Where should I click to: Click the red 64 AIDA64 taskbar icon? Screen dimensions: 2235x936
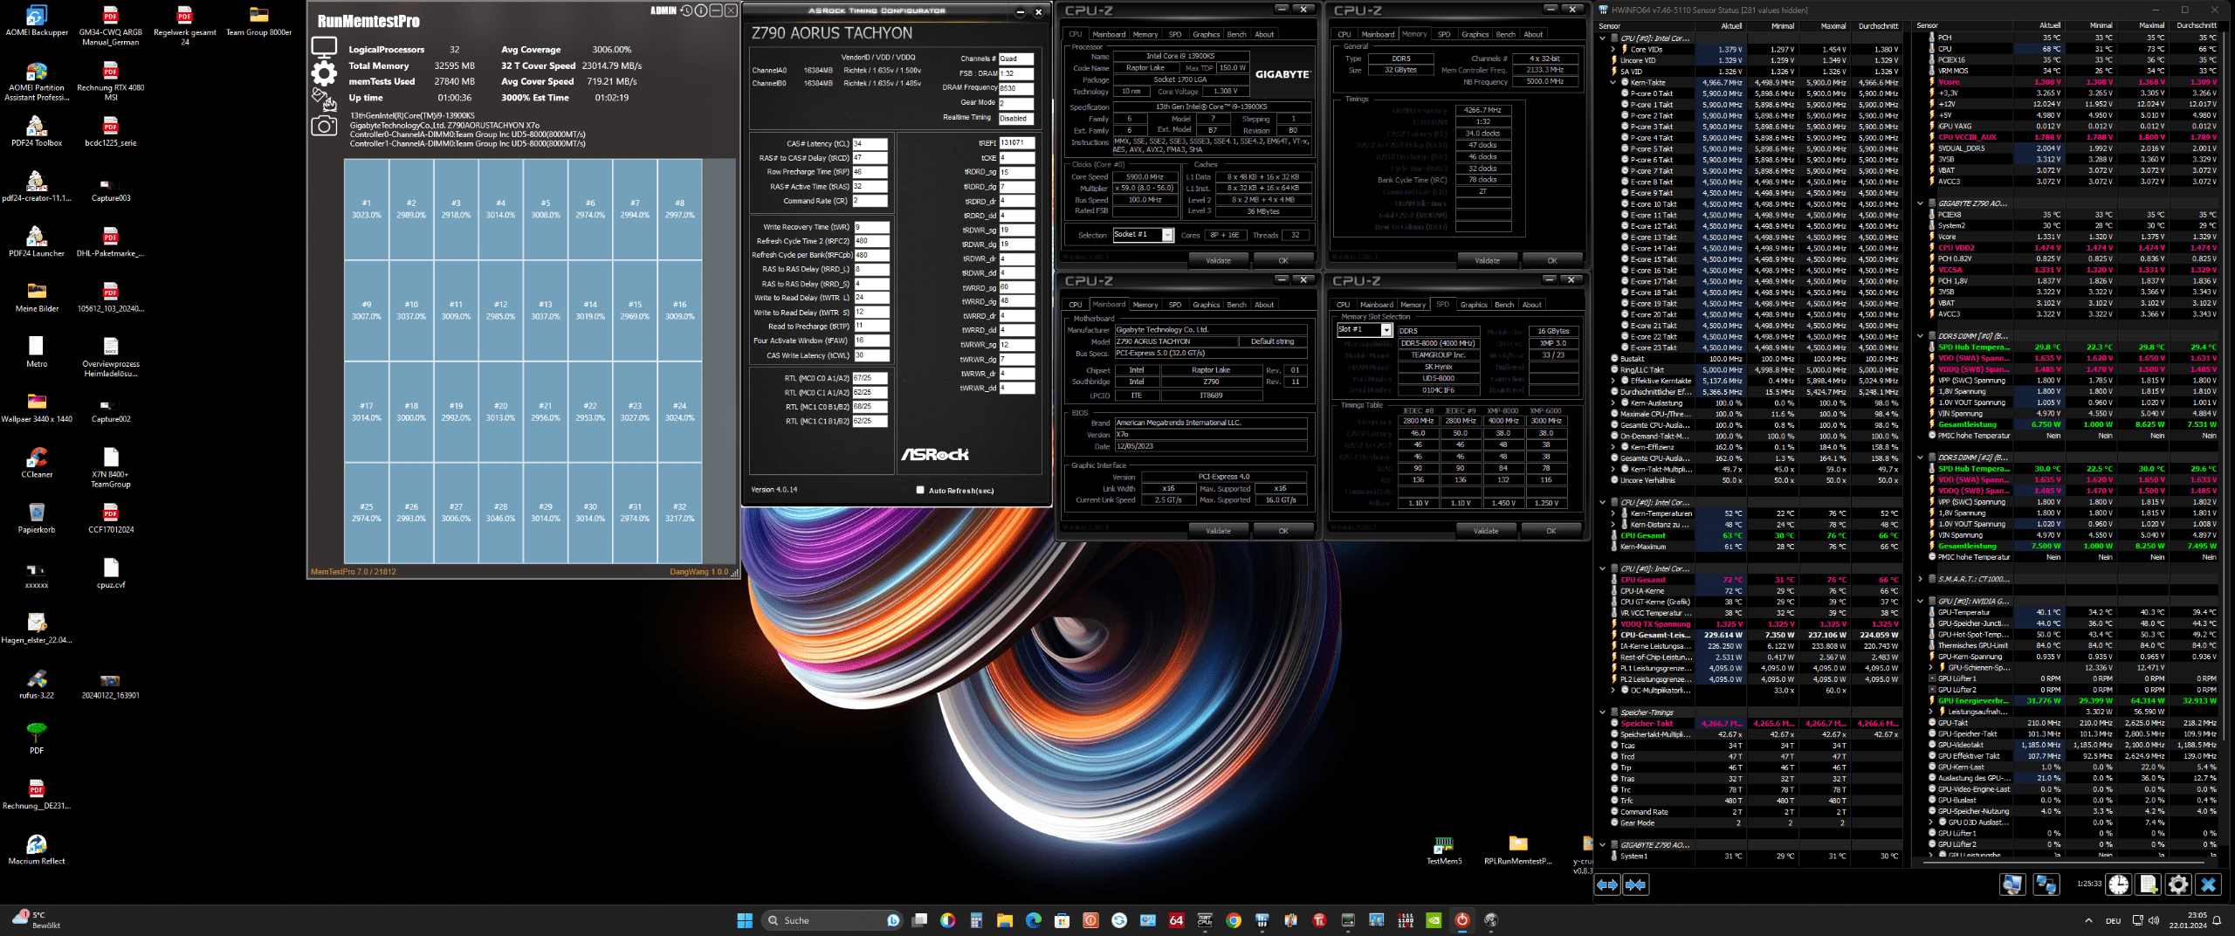pos(1177,920)
